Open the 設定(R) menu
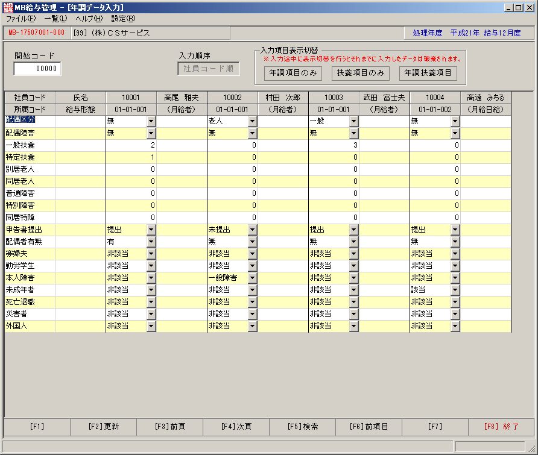Viewport: 538px width, 455px height. tap(123, 19)
